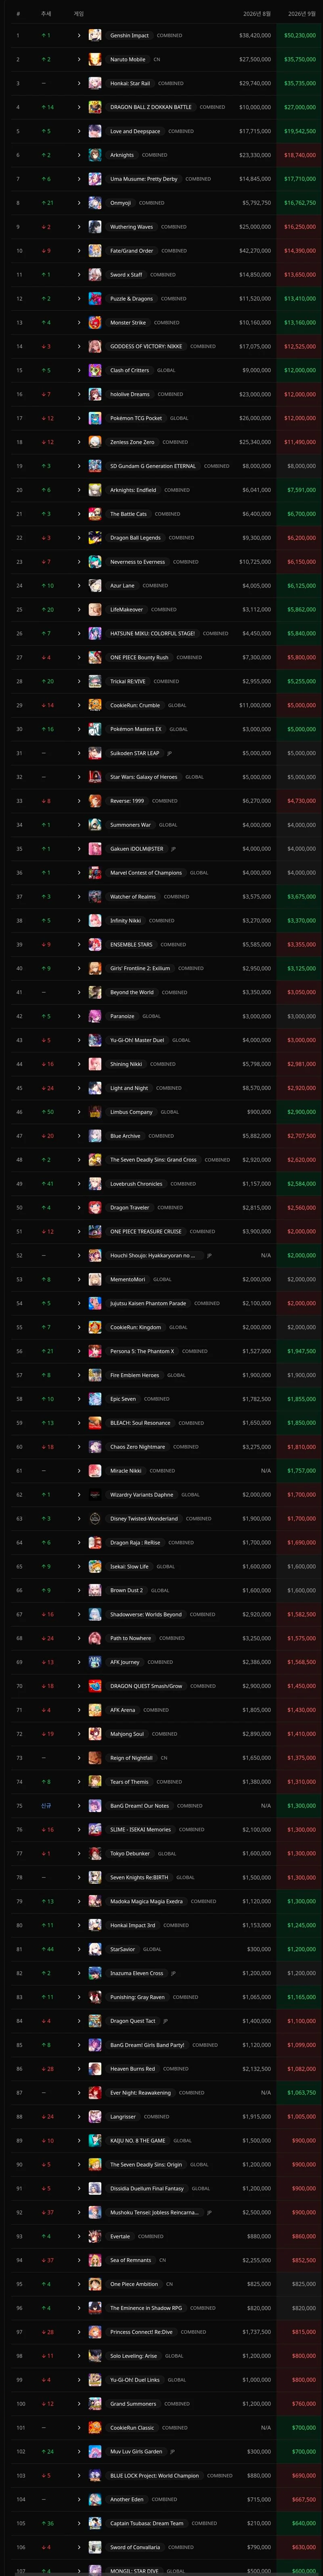Viewport: 323px width, 2576px height.
Task: Click the Monster Strike game icon
Action: click(x=95, y=322)
